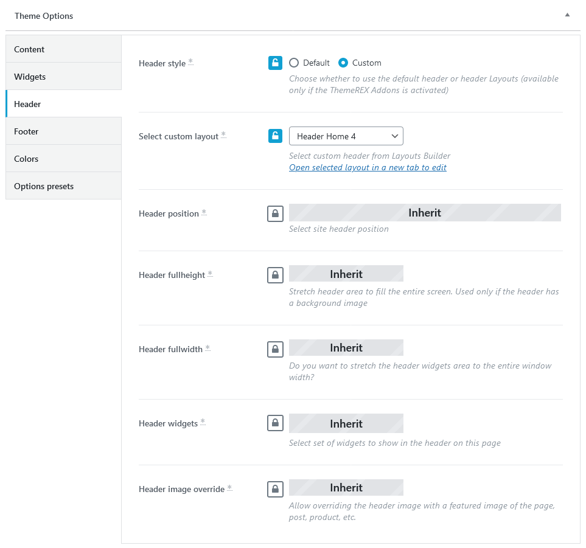Select the Default header style radio
Image resolution: width=586 pixels, height=548 pixels.
click(294, 63)
